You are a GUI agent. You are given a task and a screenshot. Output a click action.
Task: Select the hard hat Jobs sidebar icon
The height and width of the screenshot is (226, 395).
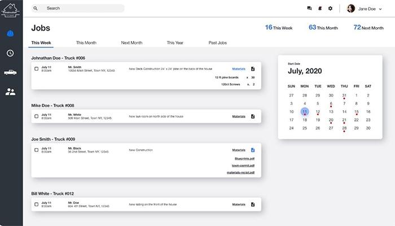(x=10, y=33)
